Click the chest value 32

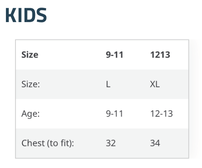pos(111,143)
